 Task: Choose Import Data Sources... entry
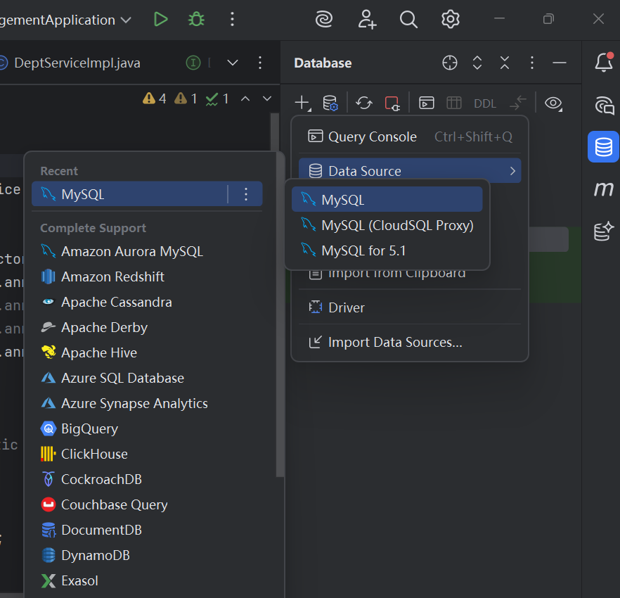(x=410, y=342)
